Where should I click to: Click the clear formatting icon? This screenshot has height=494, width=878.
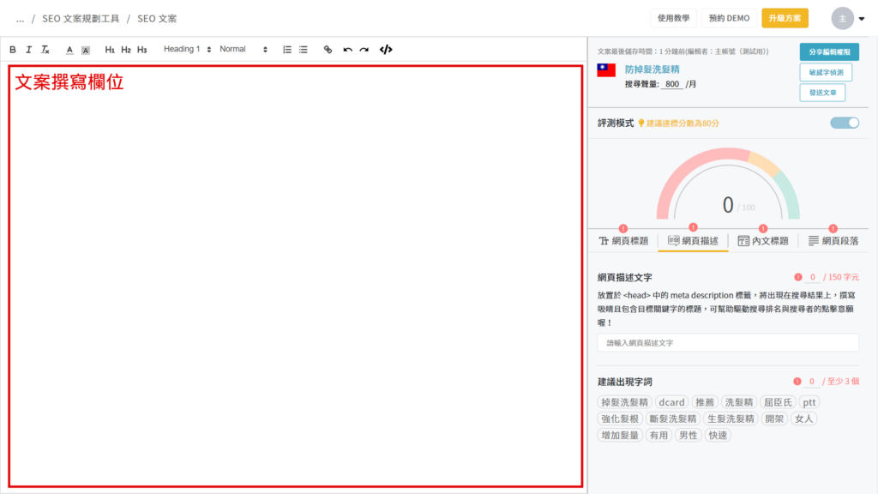[x=45, y=50]
